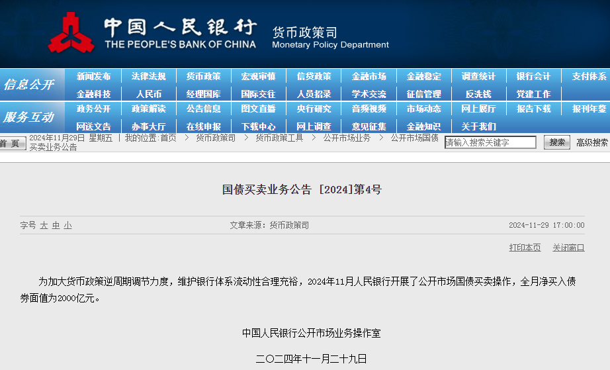The height and width of the screenshot is (370, 610).
Task: Set font size to medium (中)
Action: (56, 226)
